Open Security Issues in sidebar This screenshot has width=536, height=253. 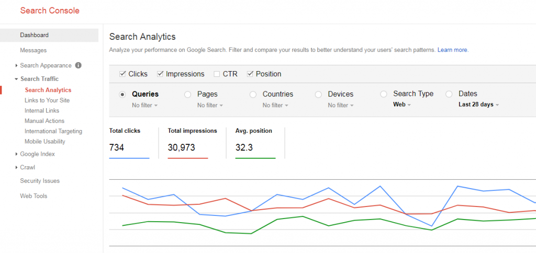[40, 181]
